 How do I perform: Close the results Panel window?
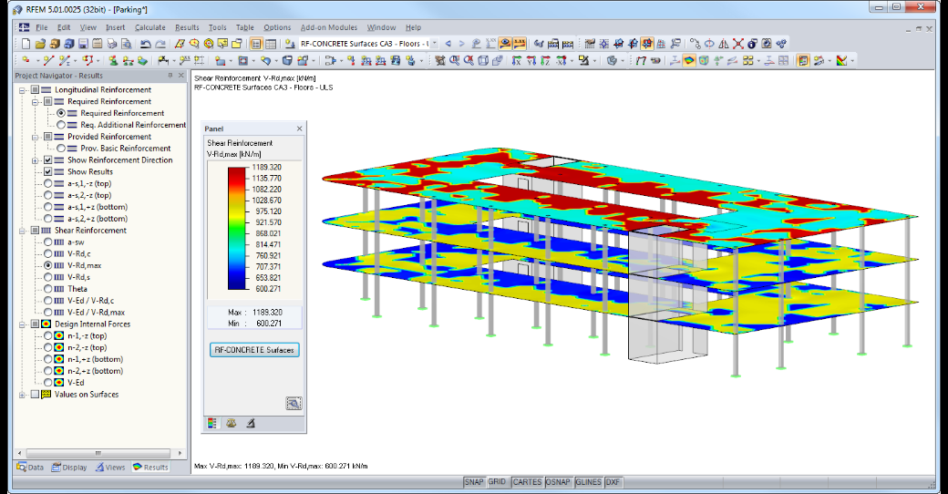tap(299, 129)
